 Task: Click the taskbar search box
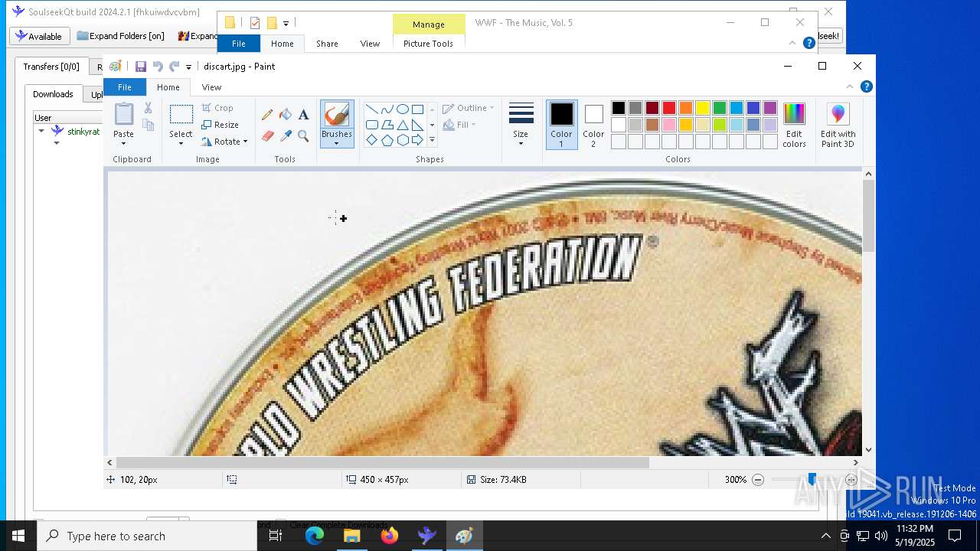coord(147,536)
